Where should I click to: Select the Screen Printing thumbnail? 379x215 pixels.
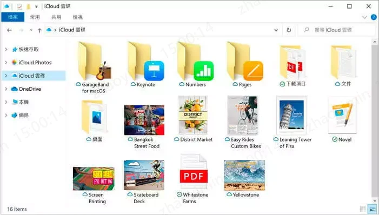pyautogui.click(x=94, y=178)
